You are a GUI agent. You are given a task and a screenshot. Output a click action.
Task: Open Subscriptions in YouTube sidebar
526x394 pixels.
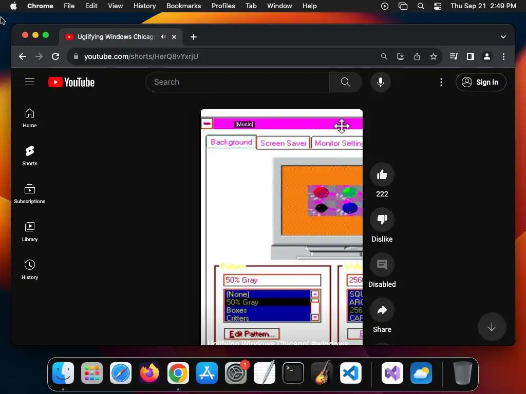click(30, 193)
